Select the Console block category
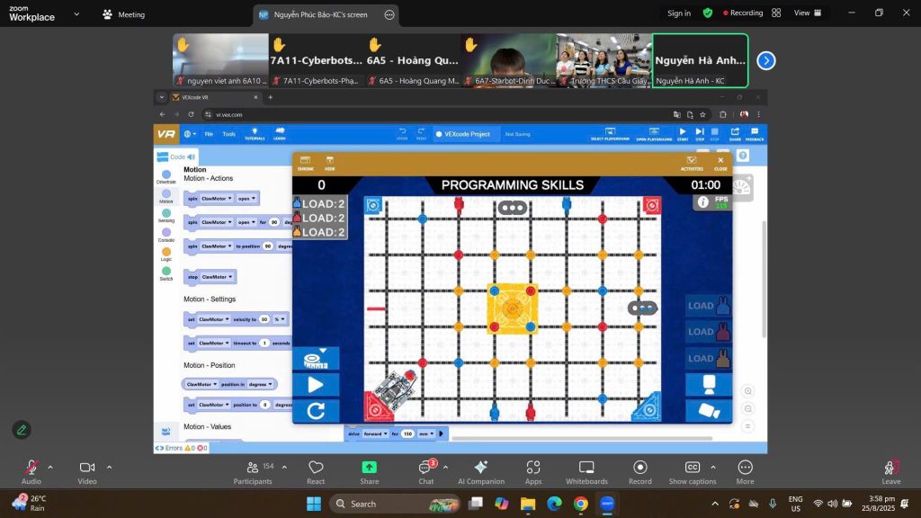 click(x=166, y=235)
